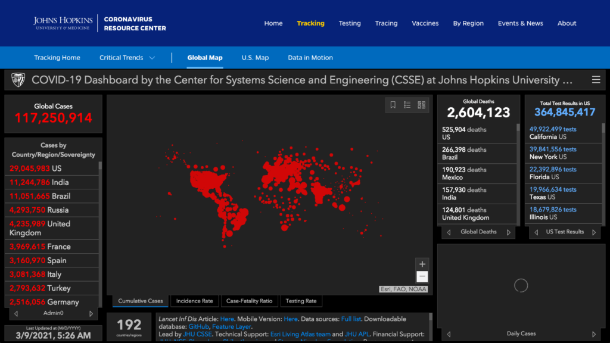Select California US tests row
610x343 pixels.
tap(564, 133)
